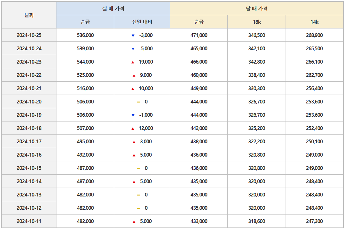Screen dimensions: 346x230
Task: Click the 순금 header under 팔 때 가격
Action: (199, 22)
